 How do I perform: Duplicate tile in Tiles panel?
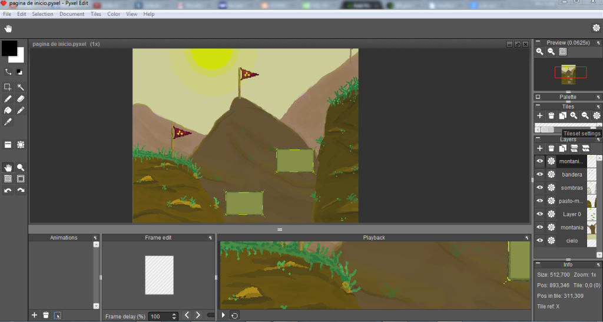pos(562,115)
